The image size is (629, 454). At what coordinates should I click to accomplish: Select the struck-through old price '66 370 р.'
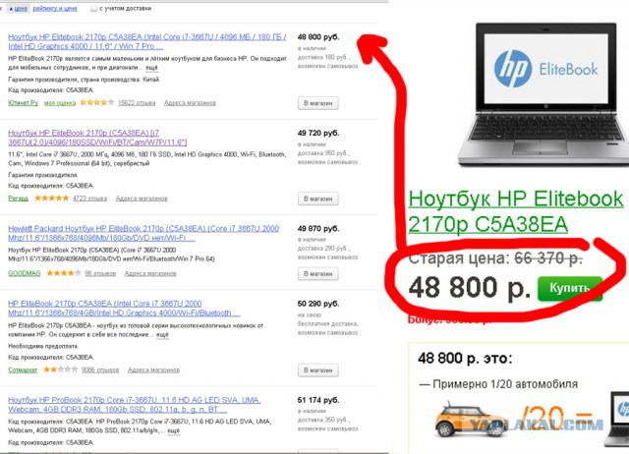pyautogui.click(x=548, y=257)
